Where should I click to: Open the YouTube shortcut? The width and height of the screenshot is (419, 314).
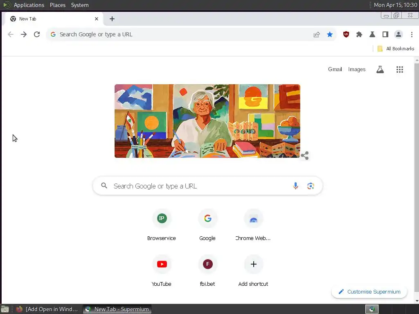click(162, 271)
